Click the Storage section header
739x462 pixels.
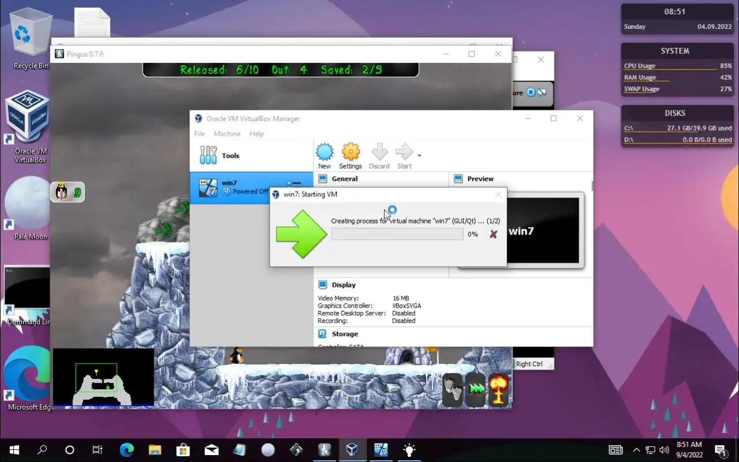click(x=345, y=334)
